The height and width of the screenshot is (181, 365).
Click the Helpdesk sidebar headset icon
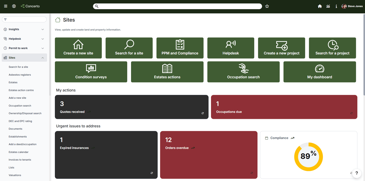coord(5,39)
